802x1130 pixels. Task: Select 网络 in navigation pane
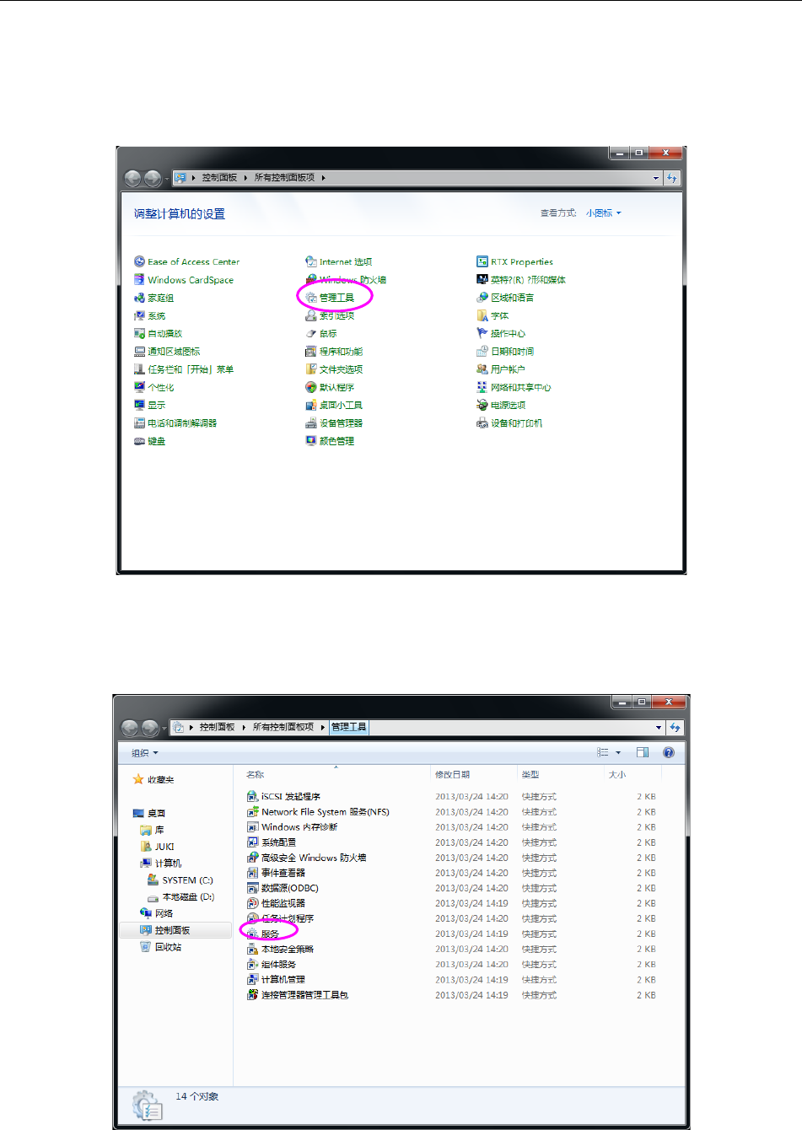click(x=157, y=913)
